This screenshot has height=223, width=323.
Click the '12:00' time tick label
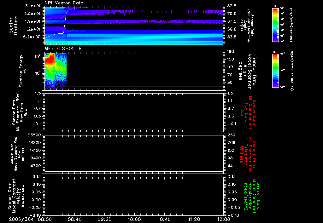(x=224, y=219)
